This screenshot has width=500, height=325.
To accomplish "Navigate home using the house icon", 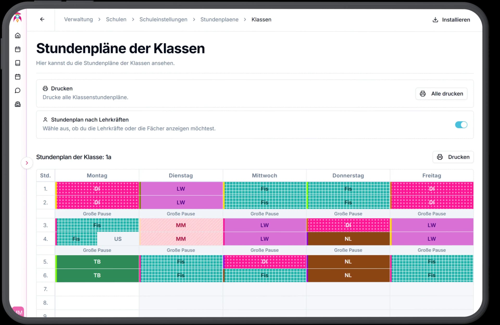I will 17,35.
